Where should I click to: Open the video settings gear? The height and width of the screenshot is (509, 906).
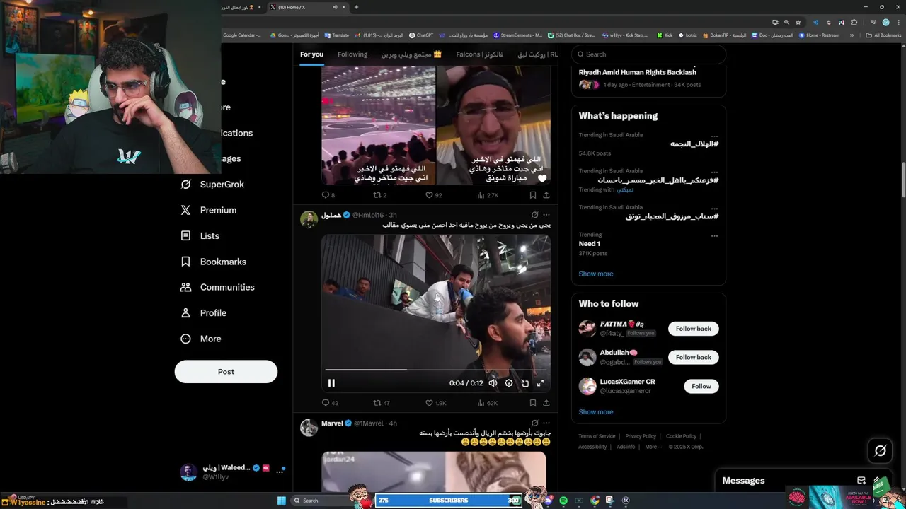tap(509, 383)
